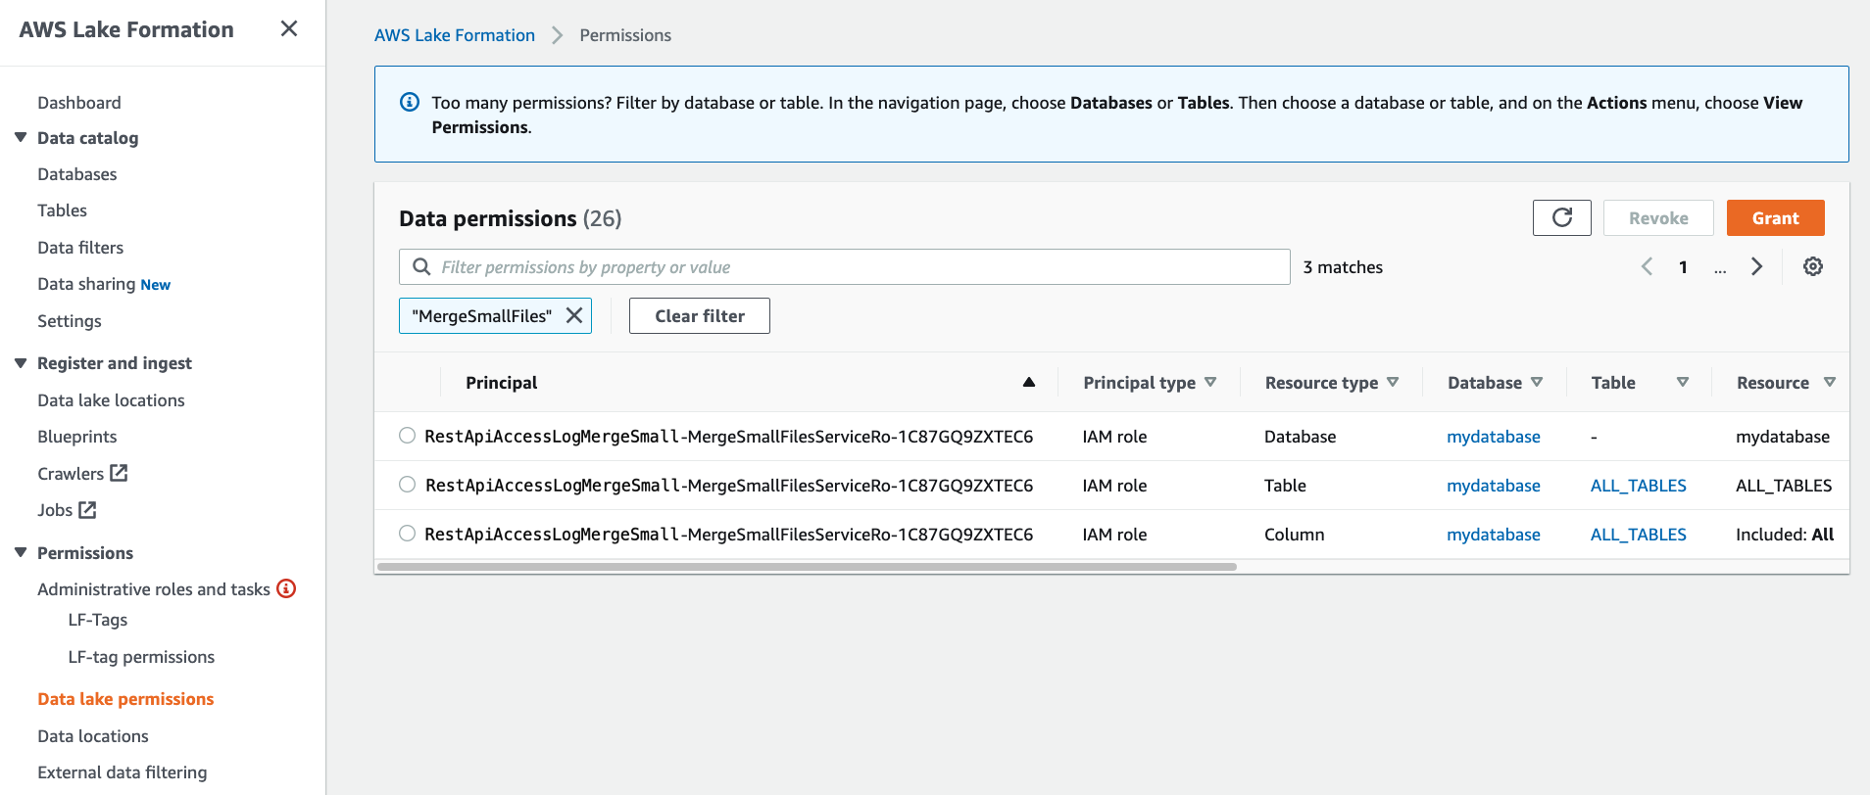Image resolution: width=1870 pixels, height=795 pixels.
Task: Open Data lake locations
Action: pos(111,399)
